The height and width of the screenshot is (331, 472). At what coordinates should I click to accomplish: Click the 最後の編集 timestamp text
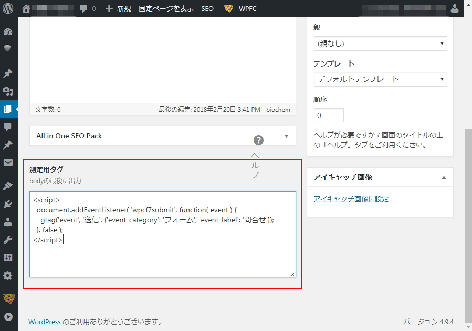click(x=225, y=110)
